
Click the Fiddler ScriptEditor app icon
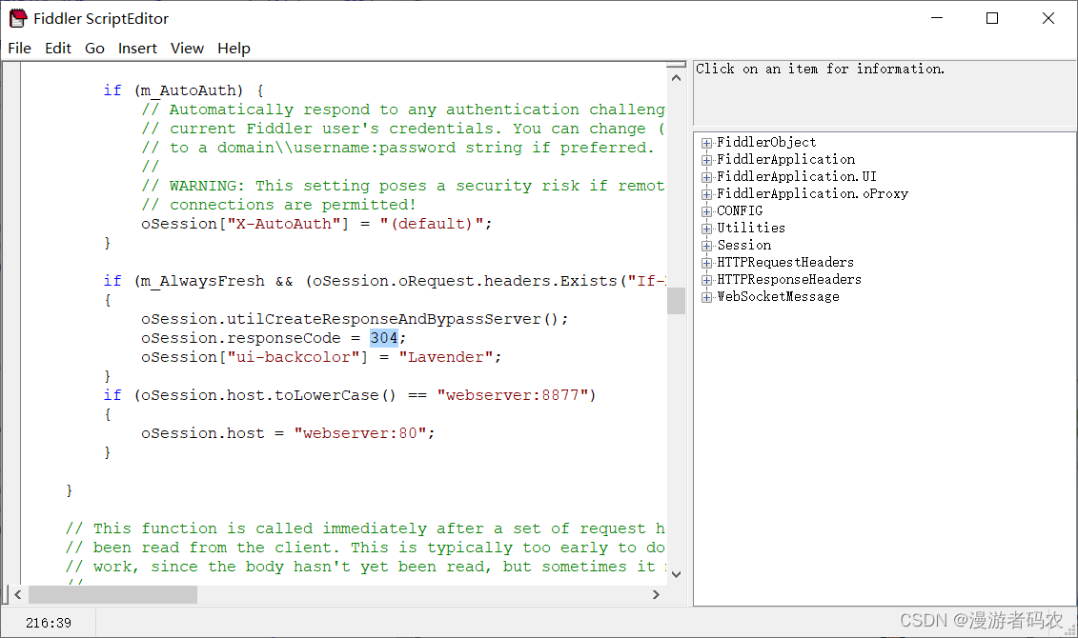click(x=18, y=18)
